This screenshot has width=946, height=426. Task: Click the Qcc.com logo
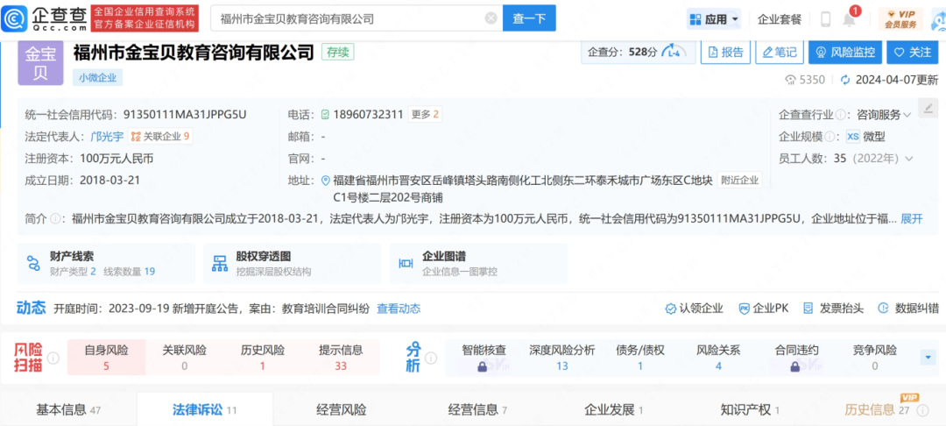44,18
